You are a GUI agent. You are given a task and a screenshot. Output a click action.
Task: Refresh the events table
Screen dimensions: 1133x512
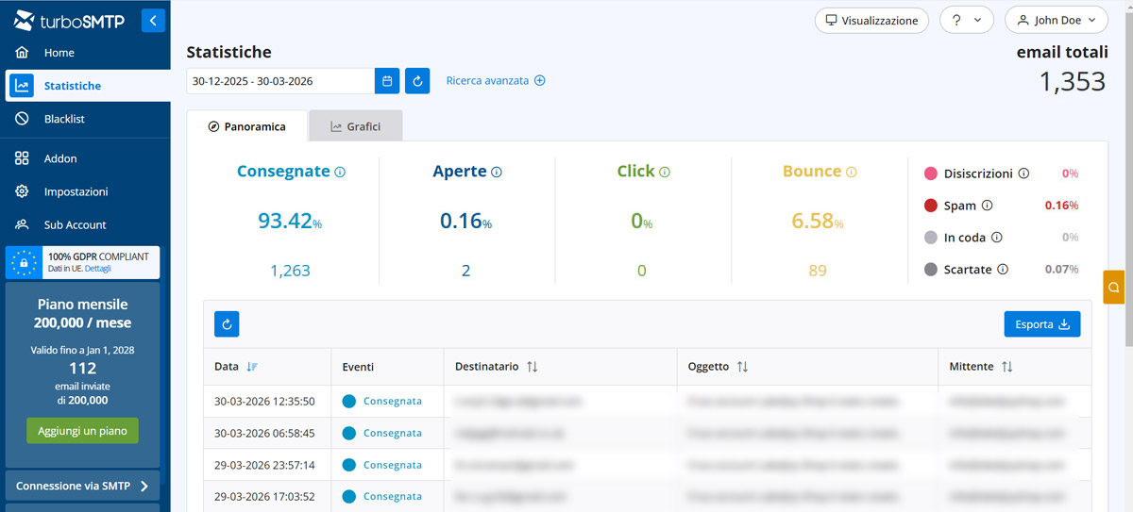(x=227, y=324)
